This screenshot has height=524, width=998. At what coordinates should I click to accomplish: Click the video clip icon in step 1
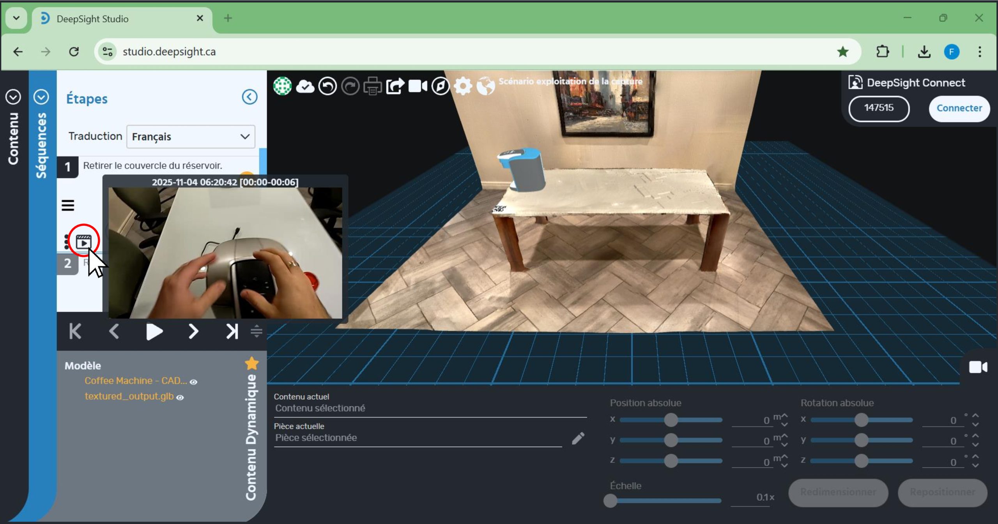pos(83,242)
